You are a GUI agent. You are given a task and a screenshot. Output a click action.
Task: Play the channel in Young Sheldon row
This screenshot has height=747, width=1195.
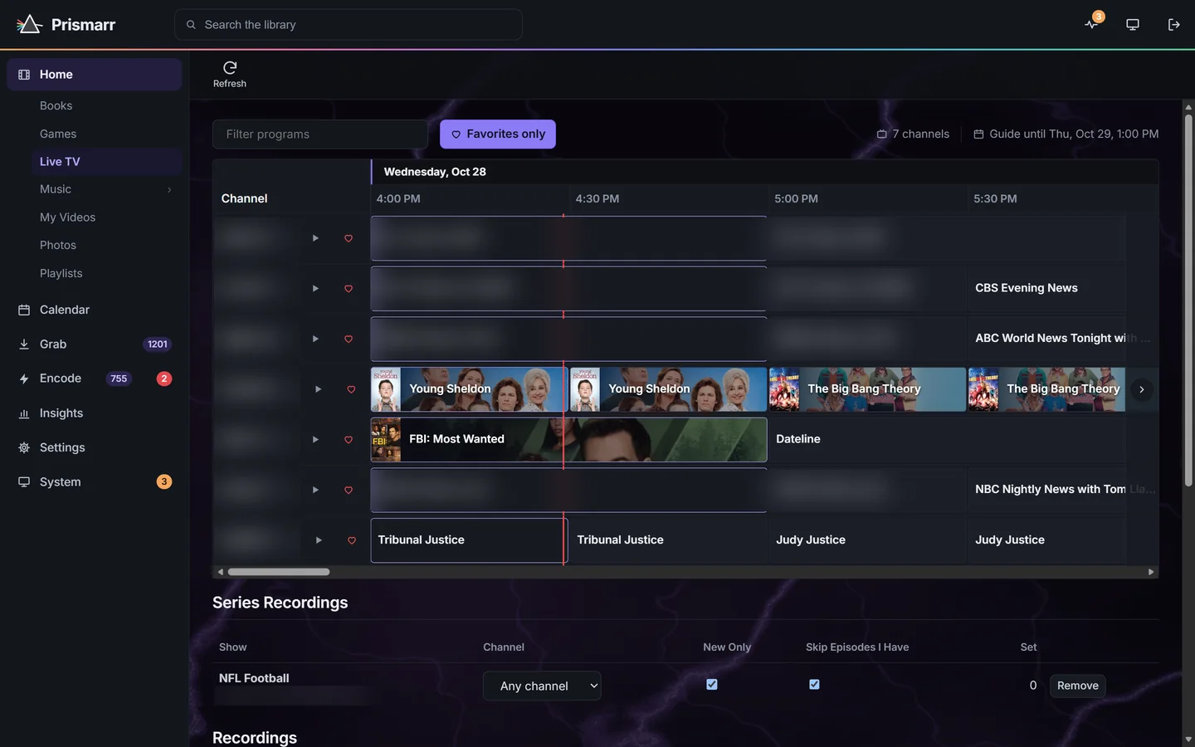(x=318, y=389)
